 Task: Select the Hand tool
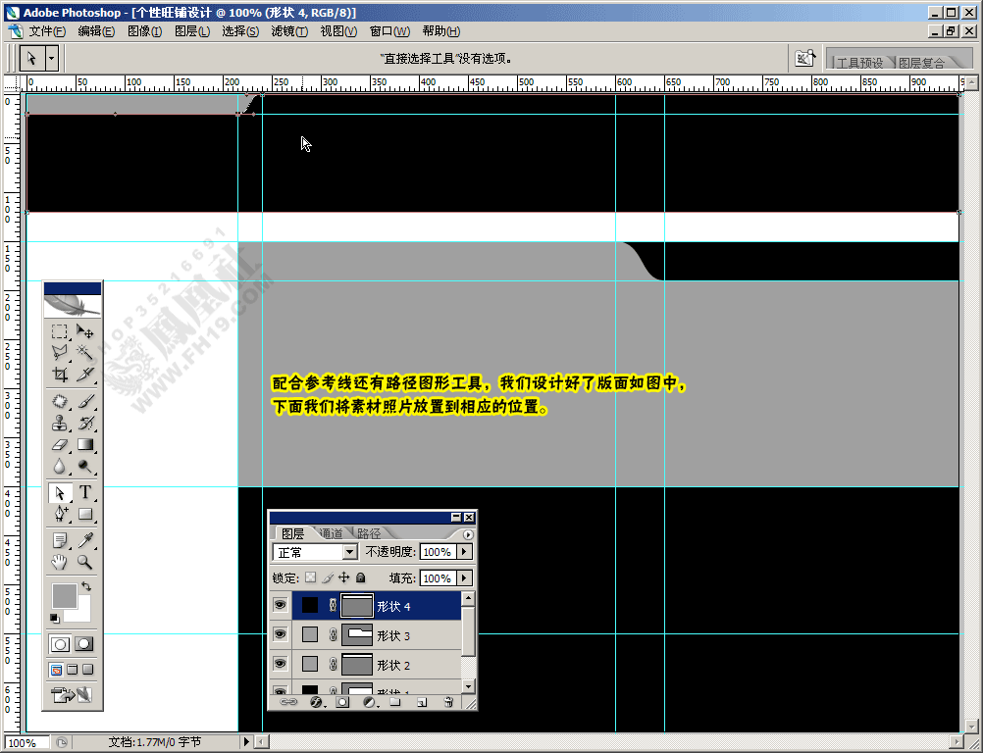60,562
